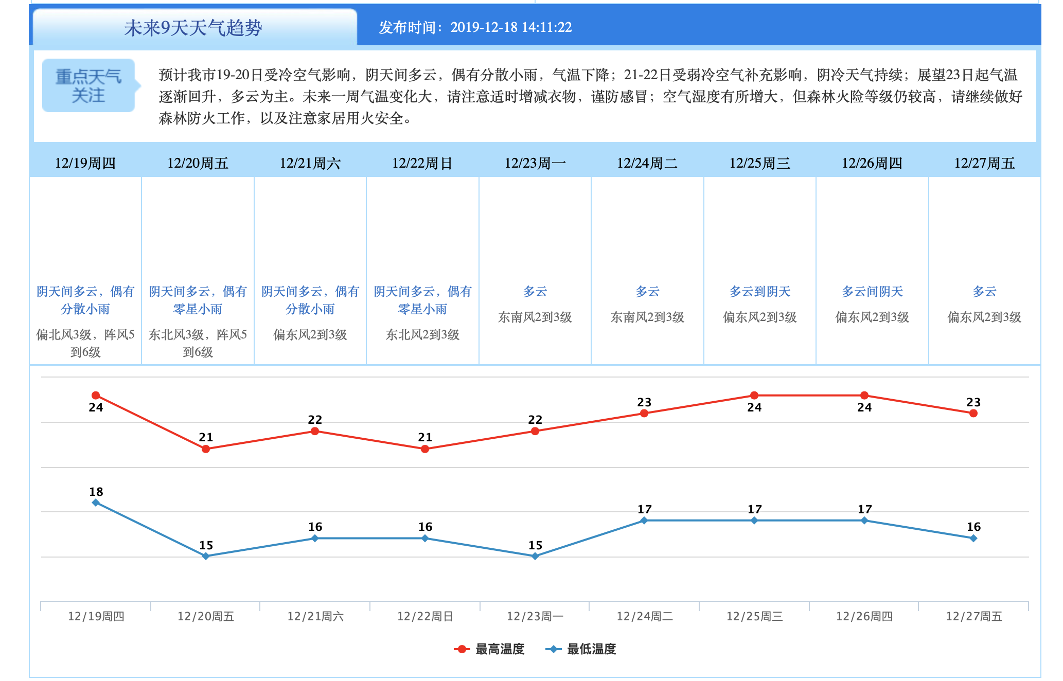Screen dimensions: 1063x681
Task: Click the 12/22周日 chart axis label
Action: pos(425,616)
